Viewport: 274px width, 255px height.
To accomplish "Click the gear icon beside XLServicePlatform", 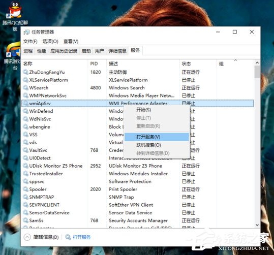I will click(25, 80).
